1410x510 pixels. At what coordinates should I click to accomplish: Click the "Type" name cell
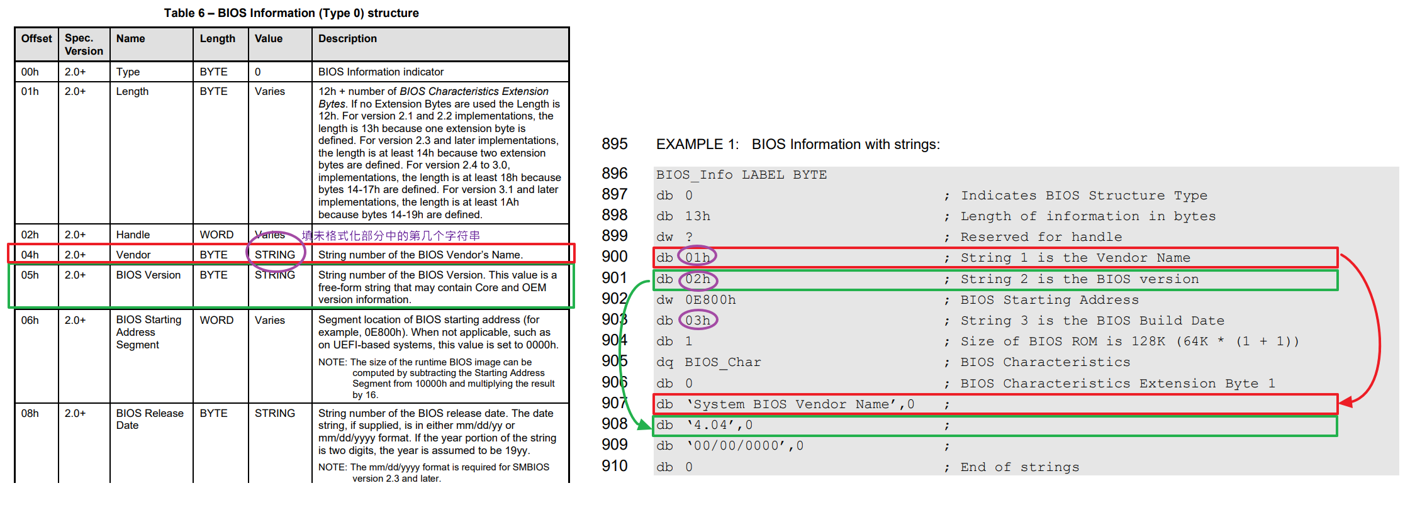128,72
